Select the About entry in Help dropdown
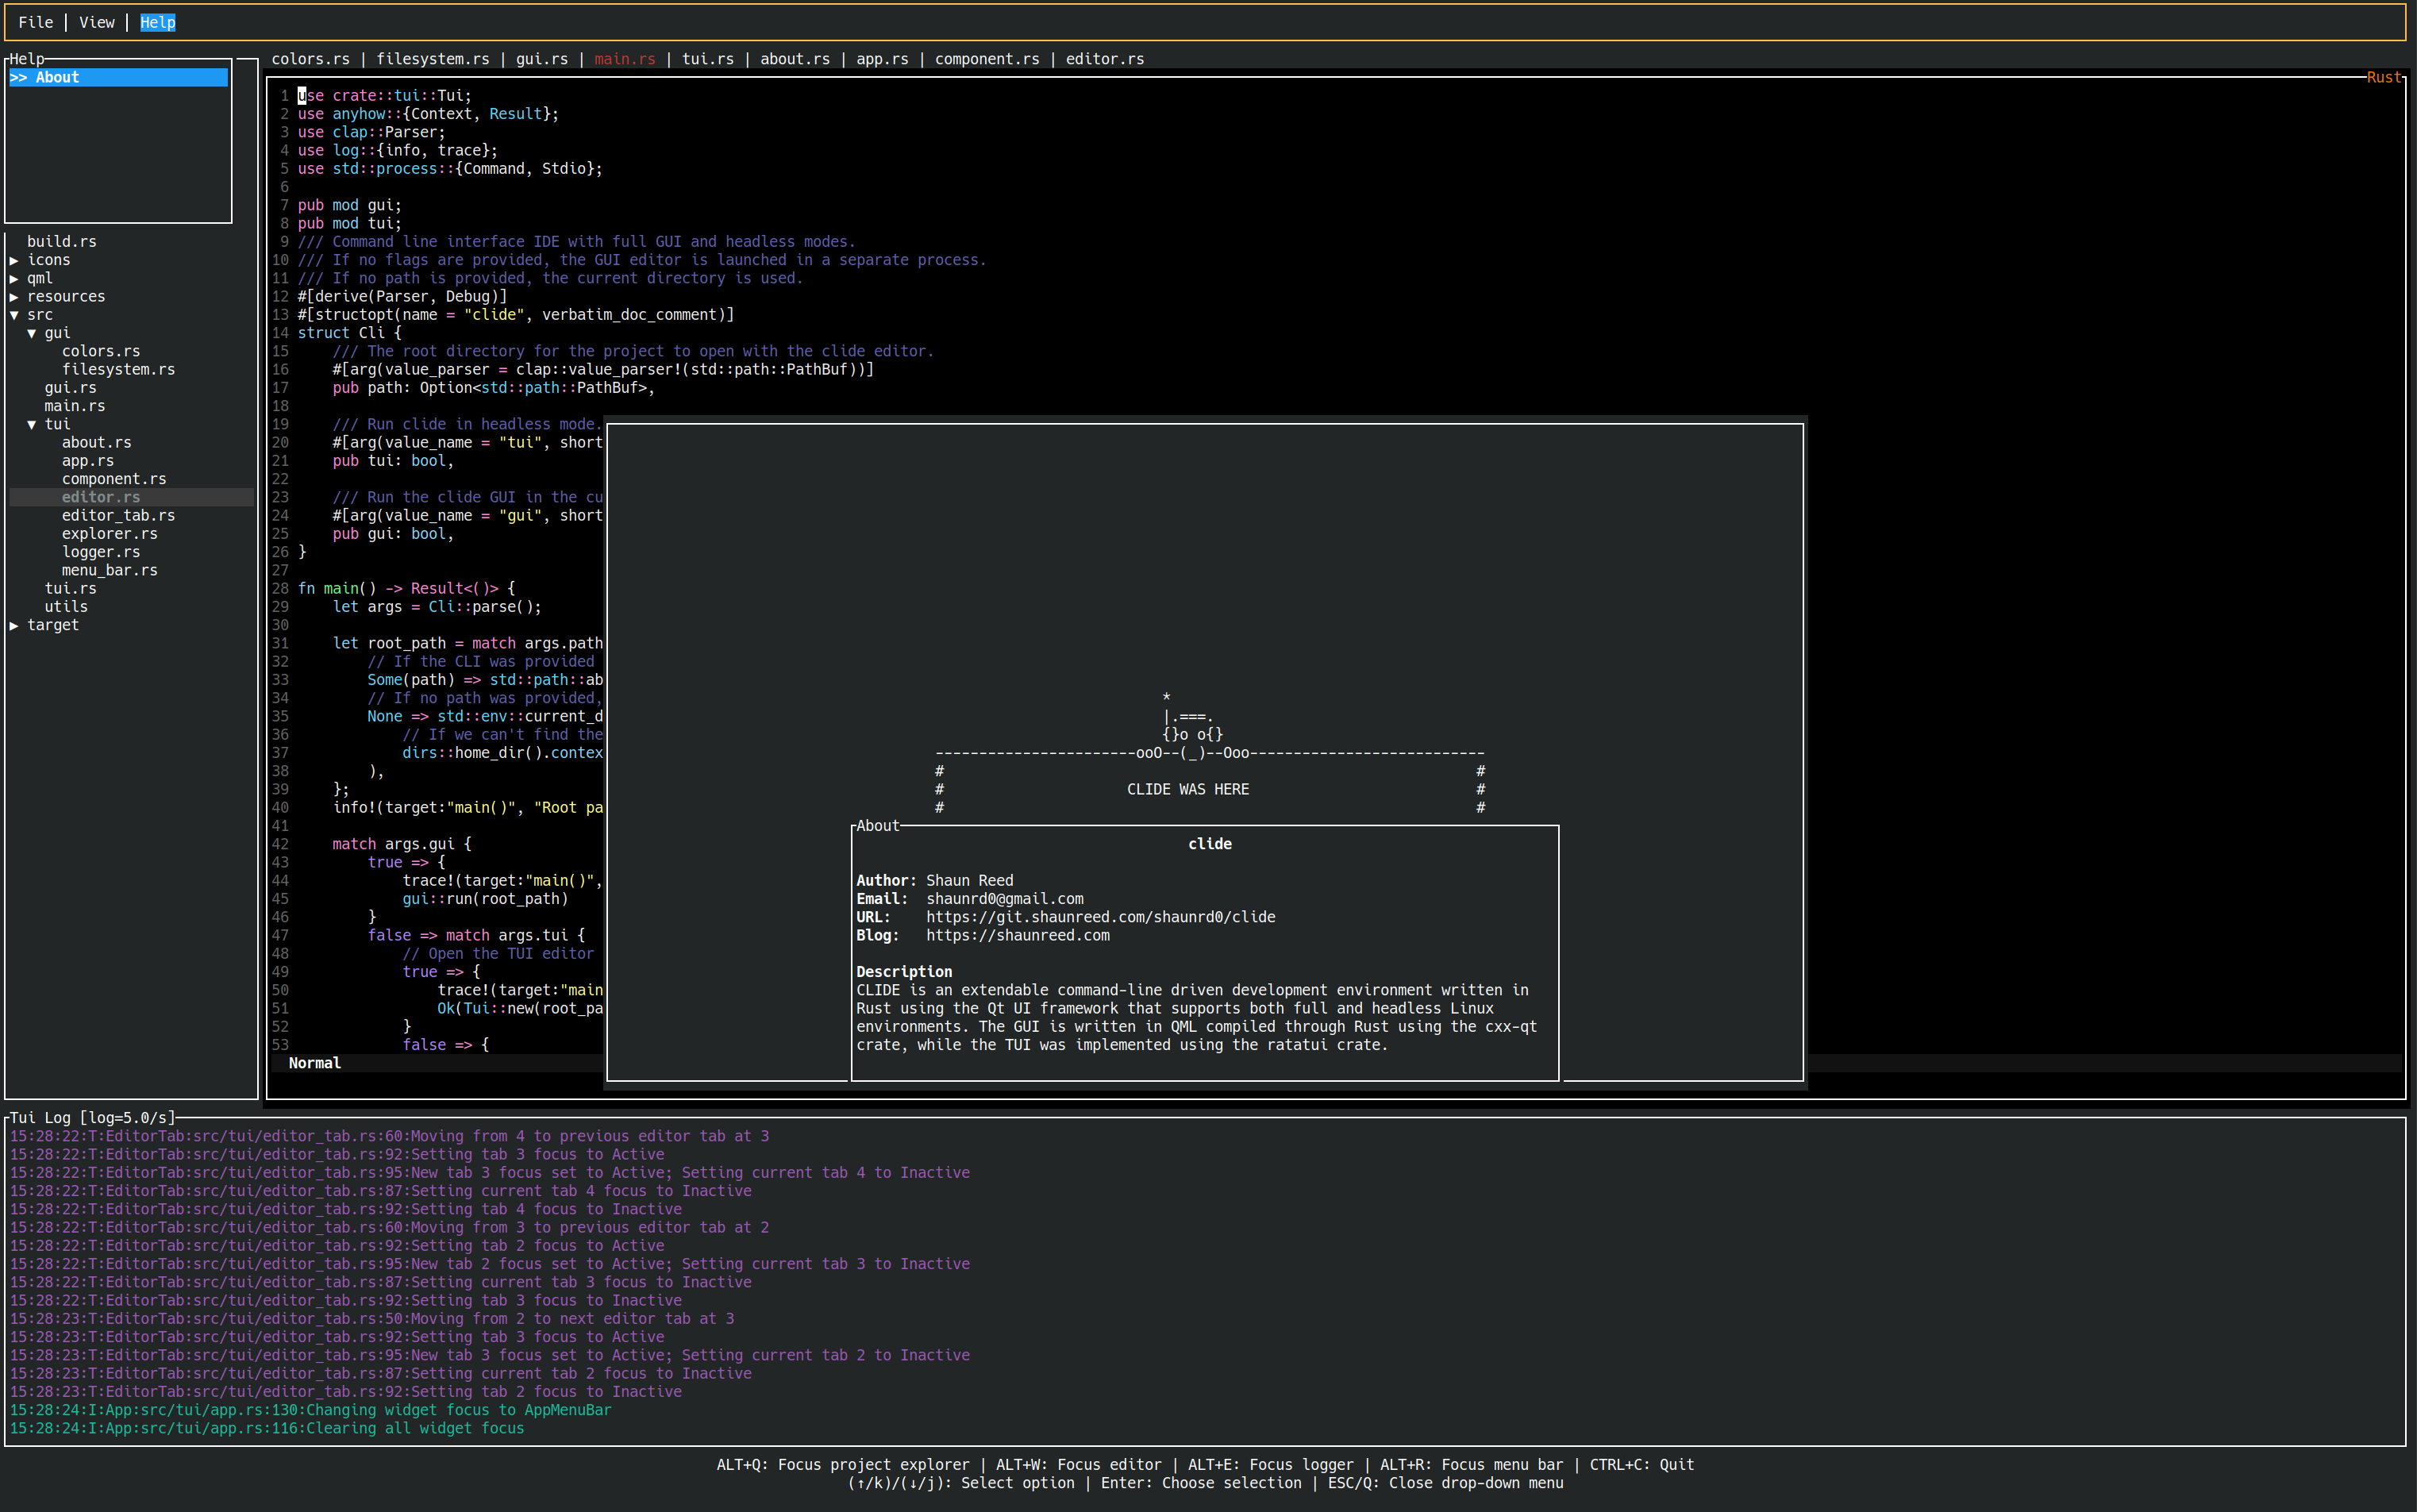 tap(57, 77)
